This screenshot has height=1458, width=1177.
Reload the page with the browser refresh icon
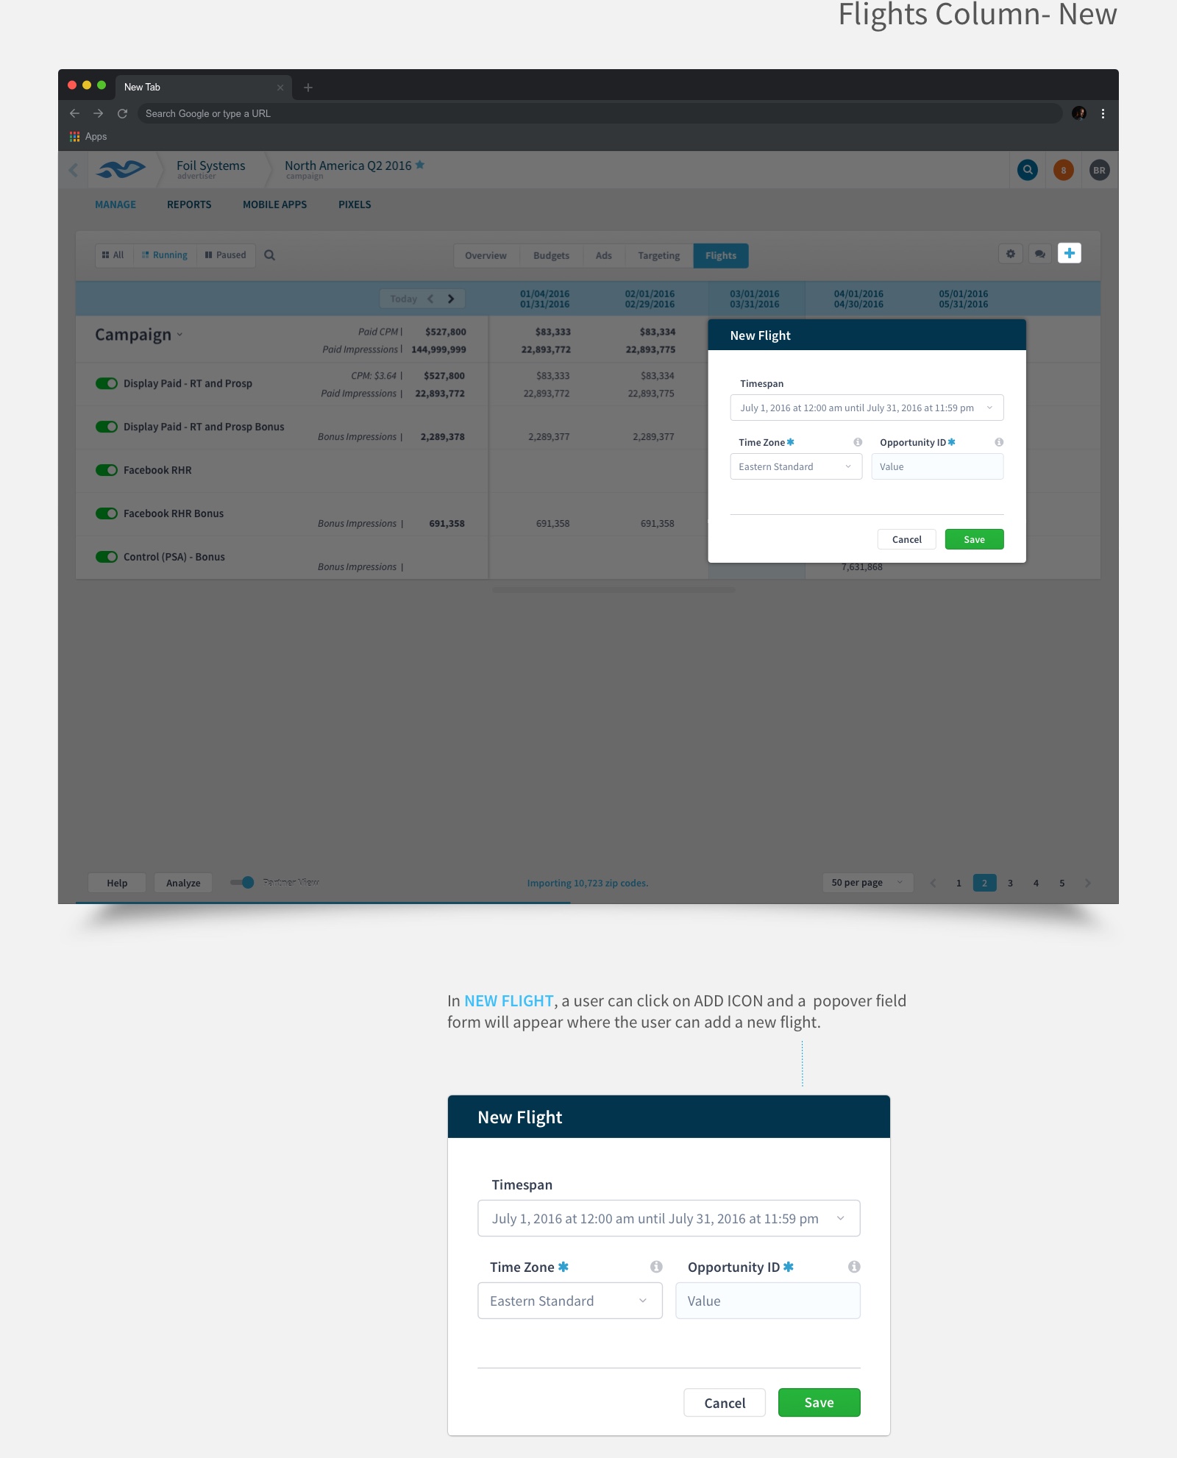[x=122, y=113]
